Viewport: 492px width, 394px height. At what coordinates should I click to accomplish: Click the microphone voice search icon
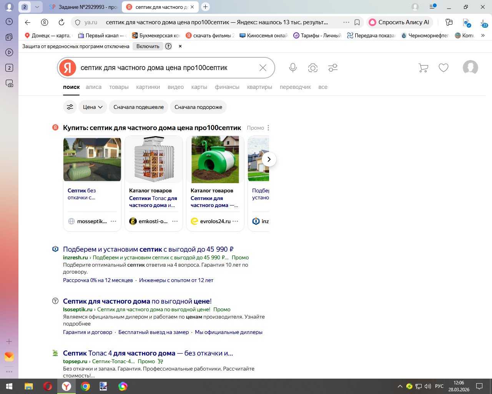293,68
